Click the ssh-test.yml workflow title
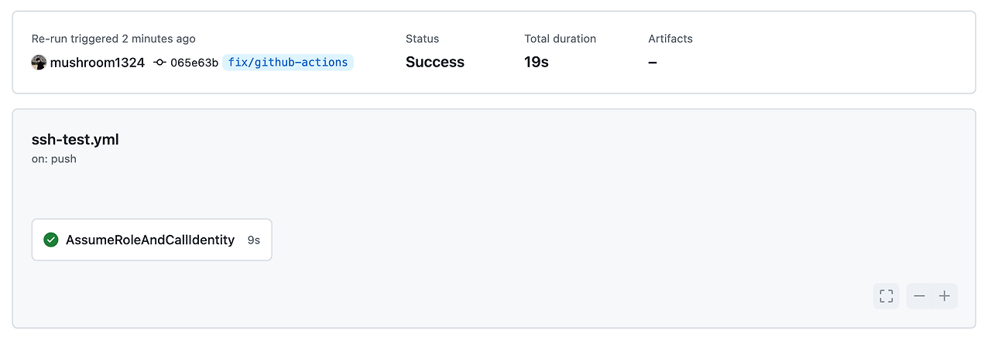 75,140
